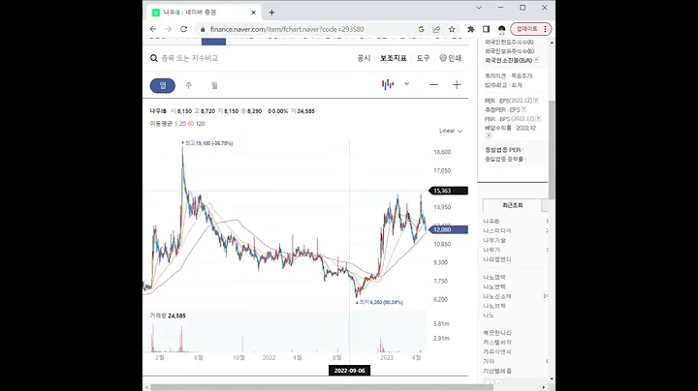698x391 pixels.
Task: Go back in browser history
Action: click(153, 29)
